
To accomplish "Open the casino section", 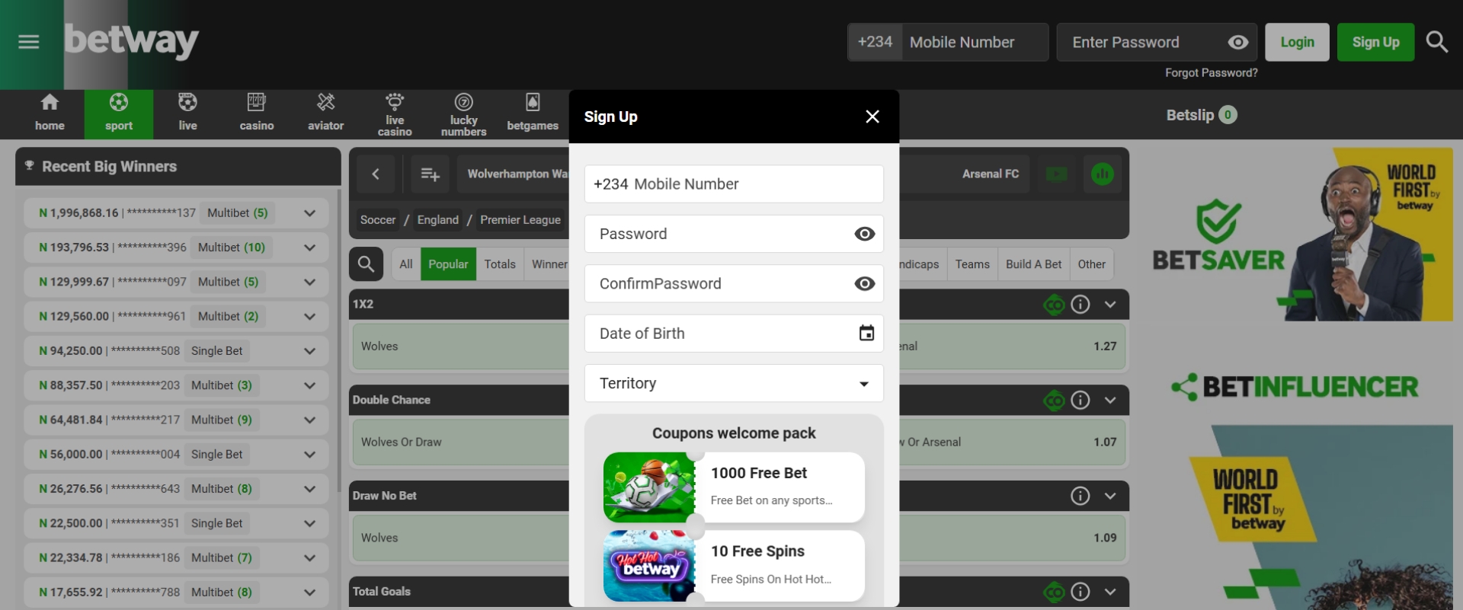I will click(x=257, y=113).
